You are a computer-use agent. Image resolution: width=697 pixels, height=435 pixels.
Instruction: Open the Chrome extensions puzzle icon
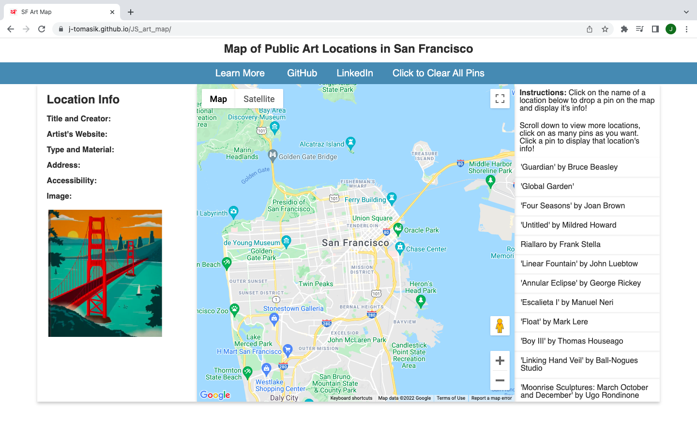tap(624, 29)
